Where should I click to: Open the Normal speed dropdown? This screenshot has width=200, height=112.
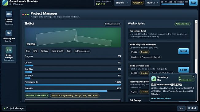click(152, 3)
